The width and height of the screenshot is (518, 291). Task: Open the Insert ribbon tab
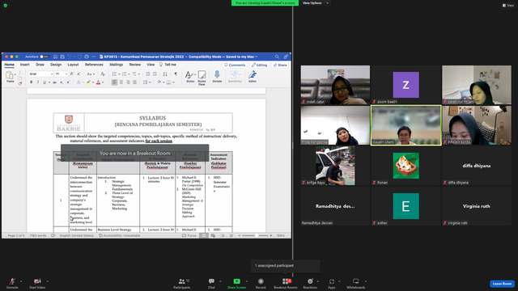25,65
